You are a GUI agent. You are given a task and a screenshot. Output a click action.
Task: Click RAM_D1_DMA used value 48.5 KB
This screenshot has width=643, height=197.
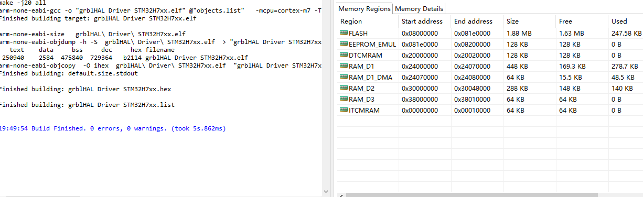(623, 77)
